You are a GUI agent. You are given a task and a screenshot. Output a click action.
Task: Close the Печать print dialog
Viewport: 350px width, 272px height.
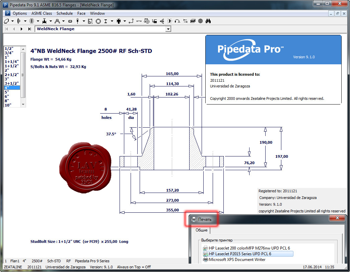tap(337, 218)
